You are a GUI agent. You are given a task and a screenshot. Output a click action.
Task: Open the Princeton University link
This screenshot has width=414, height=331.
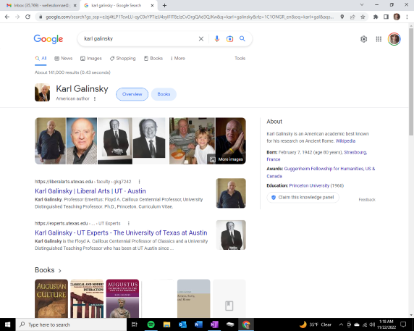pos(309,185)
